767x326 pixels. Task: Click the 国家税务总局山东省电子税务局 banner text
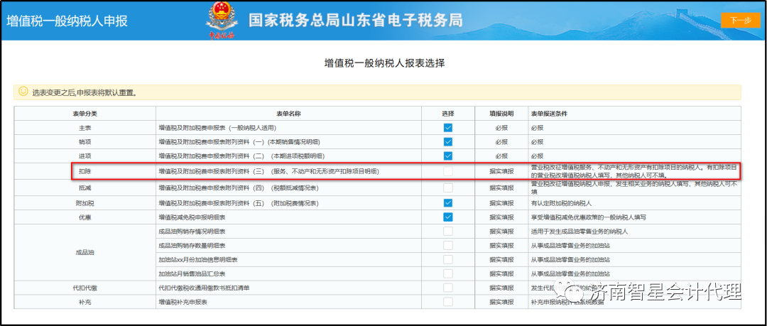tap(356, 20)
